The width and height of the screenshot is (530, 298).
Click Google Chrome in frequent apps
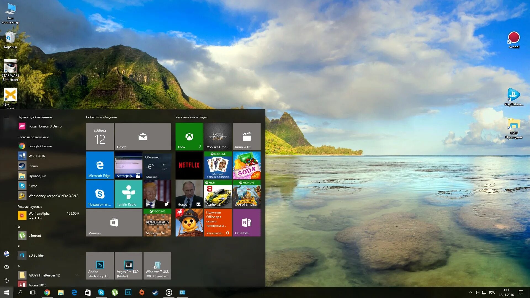pyautogui.click(x=39, y=146)
